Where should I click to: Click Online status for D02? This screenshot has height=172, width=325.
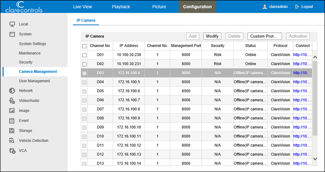click(251, 64)
